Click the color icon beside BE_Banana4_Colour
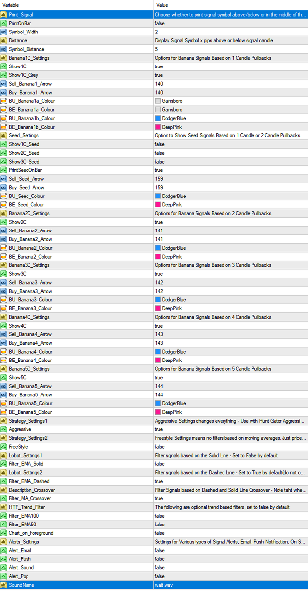Image resolution: width=308 pixels, height=591 pixels. (x=4, y=360)
